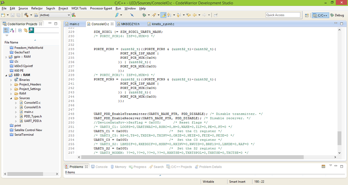This screenshot has height=185, width=348.
Task: Select UART_PDD.h in Sources
Action: point(33,121)
